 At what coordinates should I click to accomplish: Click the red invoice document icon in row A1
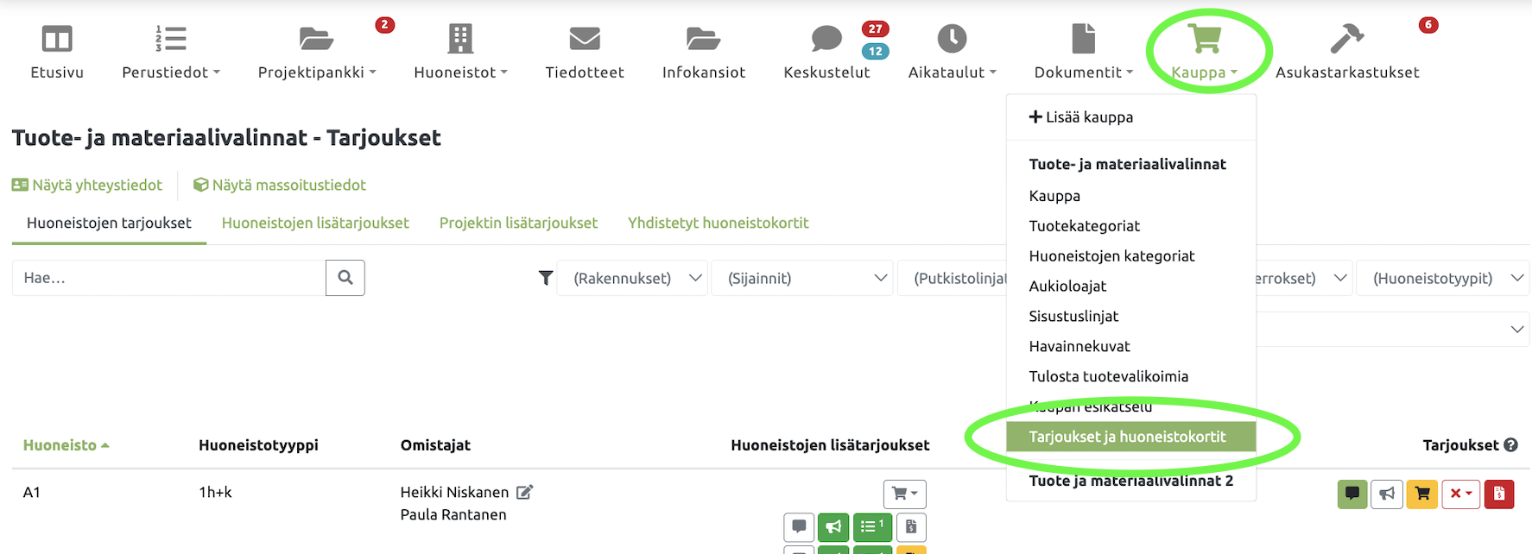(1498, 494)
